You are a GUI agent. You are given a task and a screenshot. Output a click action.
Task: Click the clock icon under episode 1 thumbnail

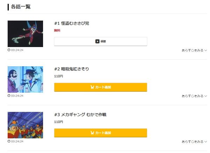click(x=9, y=50)
